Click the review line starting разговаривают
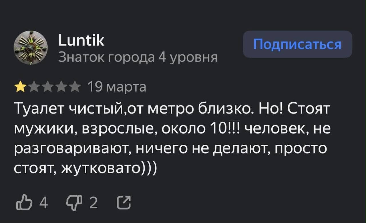Viewport: 366px width, 223px height. point(170,149)
